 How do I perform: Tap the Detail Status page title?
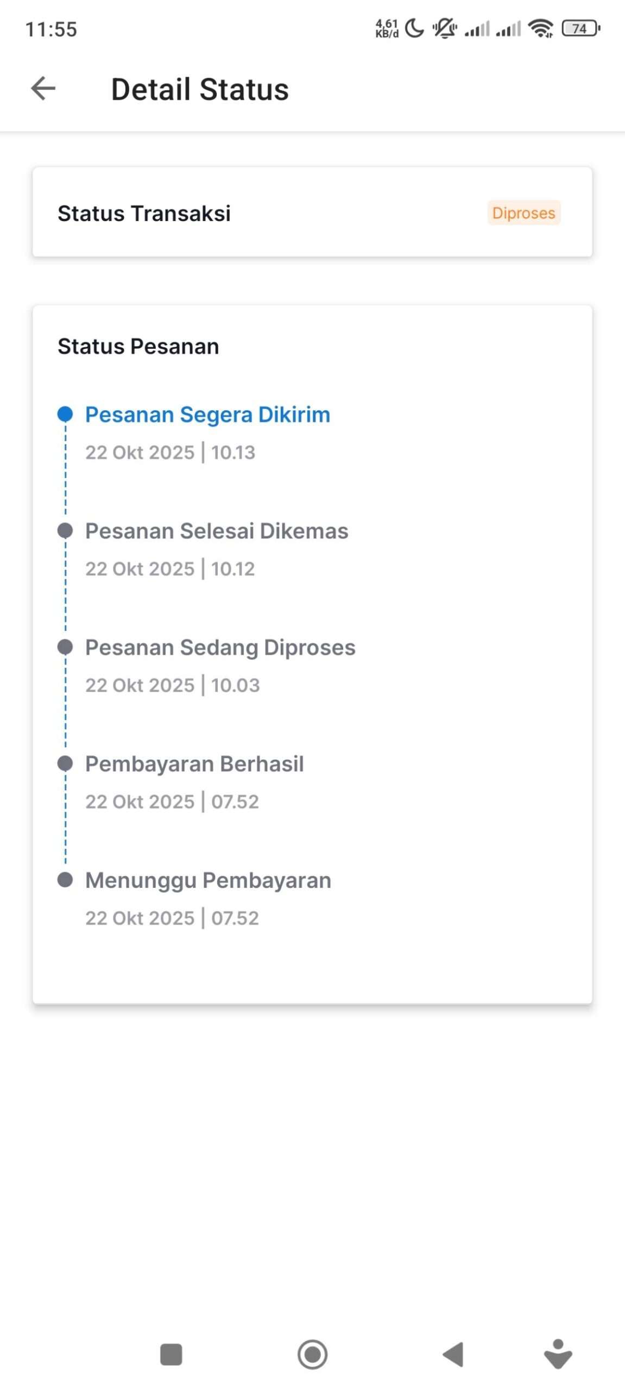click(200, 89)
